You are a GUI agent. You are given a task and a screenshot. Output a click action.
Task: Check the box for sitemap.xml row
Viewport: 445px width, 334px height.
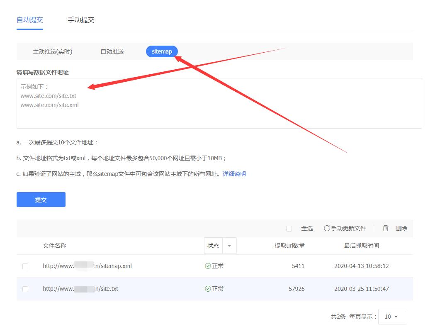[25, 266]
